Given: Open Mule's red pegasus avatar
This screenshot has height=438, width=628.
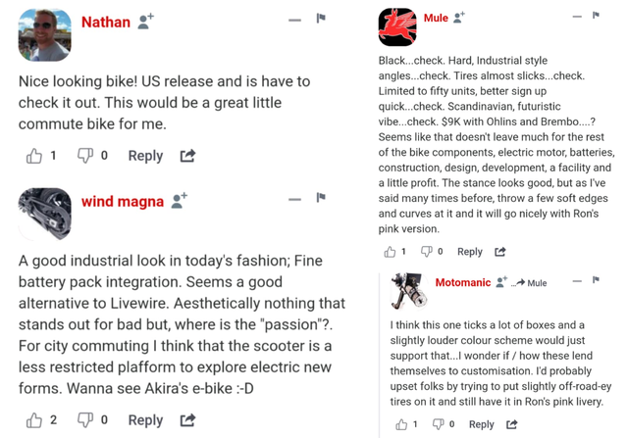Looking at the screenshot, I should [x=397, y=26].
